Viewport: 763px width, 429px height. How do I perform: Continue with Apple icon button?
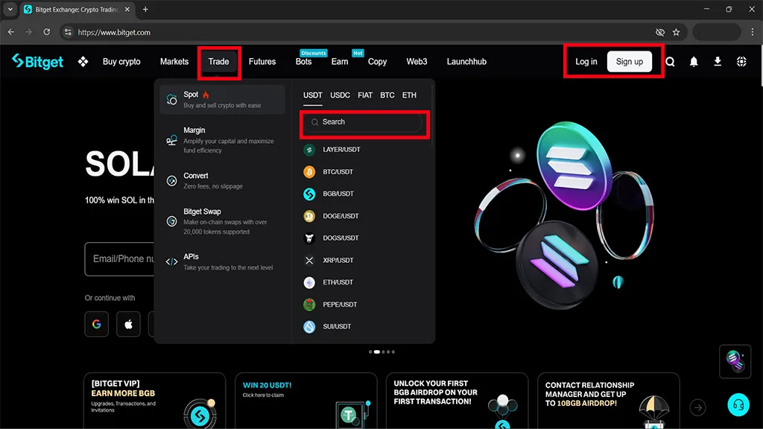(128, 324)
